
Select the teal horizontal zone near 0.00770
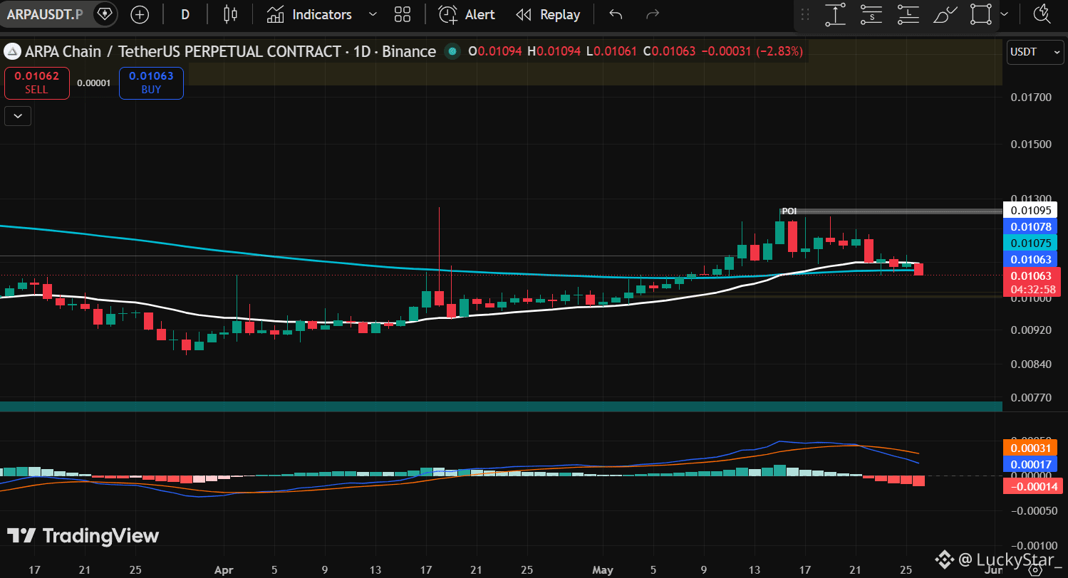point(501,406)
